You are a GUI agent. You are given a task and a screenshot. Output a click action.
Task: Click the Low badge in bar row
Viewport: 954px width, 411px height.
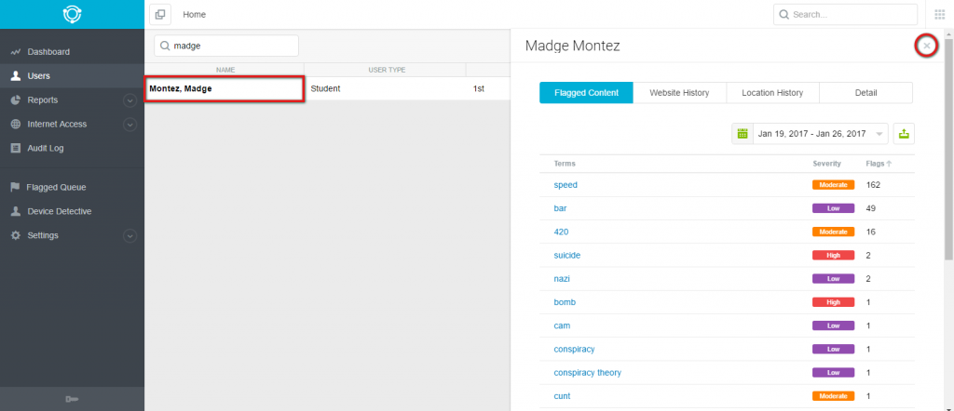coord(833,208)
